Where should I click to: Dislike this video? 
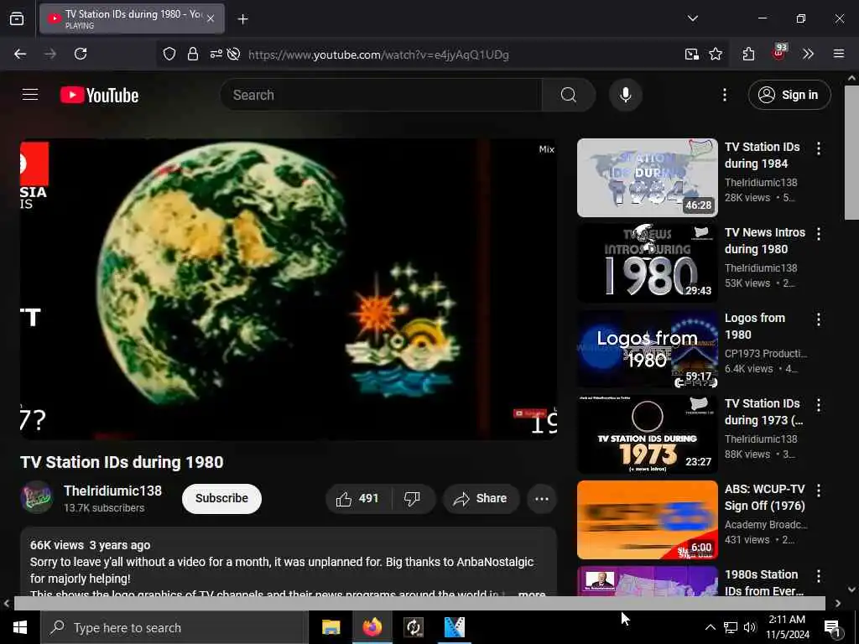(413, 498)
